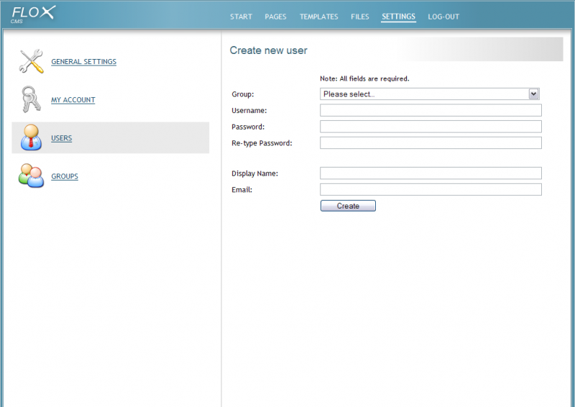Screen dimensions: 575x407
Task: Click the 'Group:' field label
Action: click(243, 94)
